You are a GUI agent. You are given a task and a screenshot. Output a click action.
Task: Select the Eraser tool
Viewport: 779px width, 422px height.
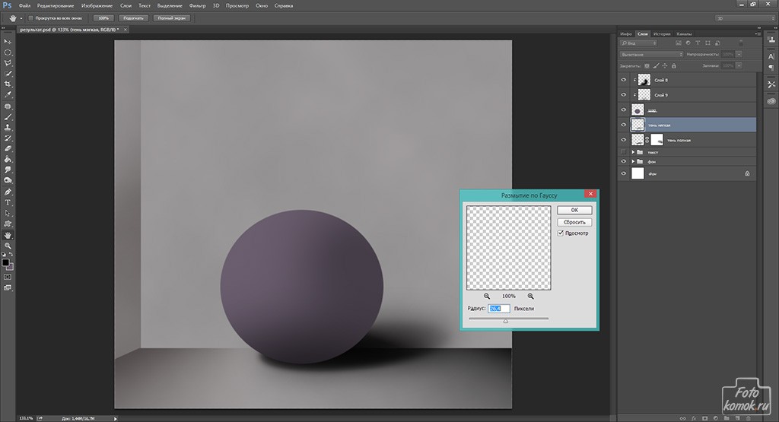(8, 148)
